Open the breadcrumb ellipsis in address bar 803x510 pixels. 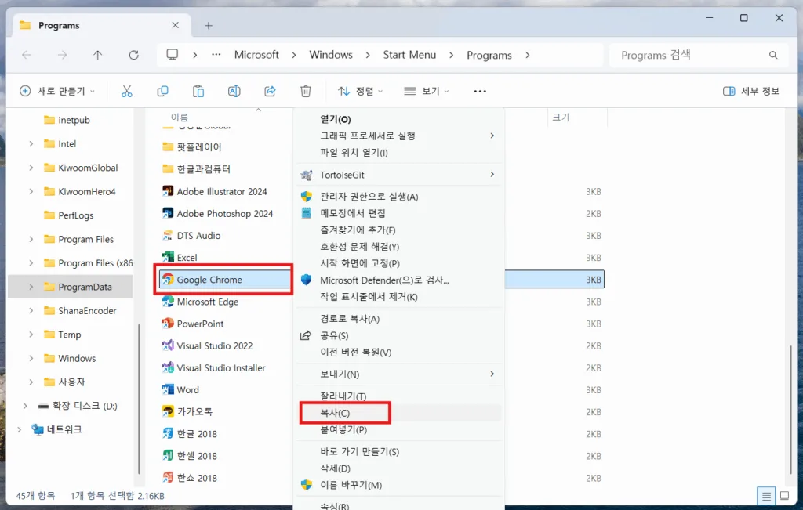click(216, 54)
